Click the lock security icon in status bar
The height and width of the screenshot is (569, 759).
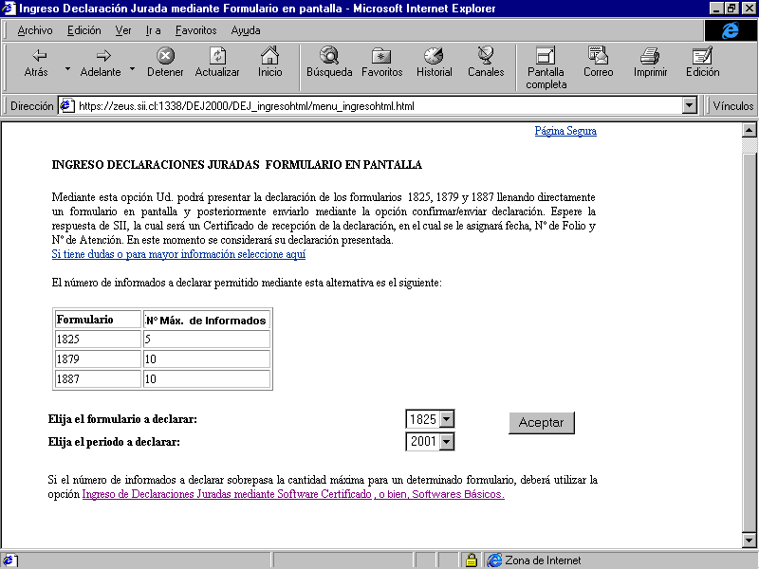(471, 560)
